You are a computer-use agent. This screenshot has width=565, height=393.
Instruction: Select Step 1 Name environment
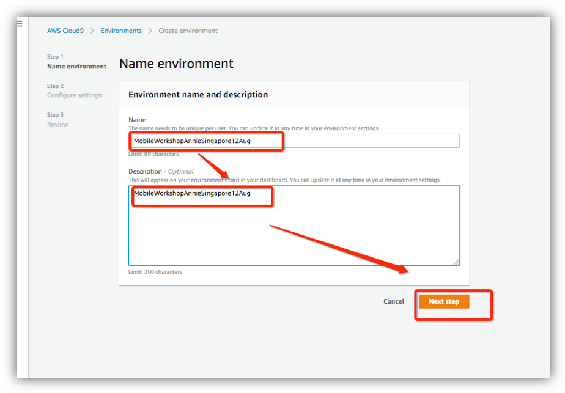(77, 62)
